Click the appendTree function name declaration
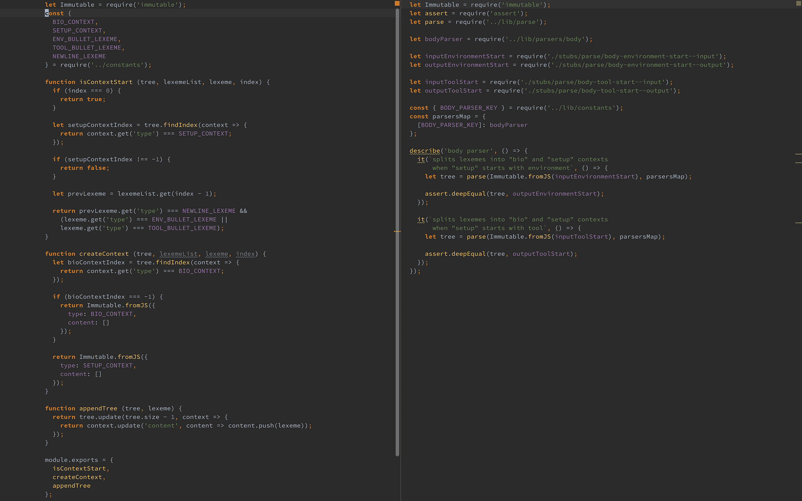This screenshot has height=501, width=802. (x=98, y=408)
